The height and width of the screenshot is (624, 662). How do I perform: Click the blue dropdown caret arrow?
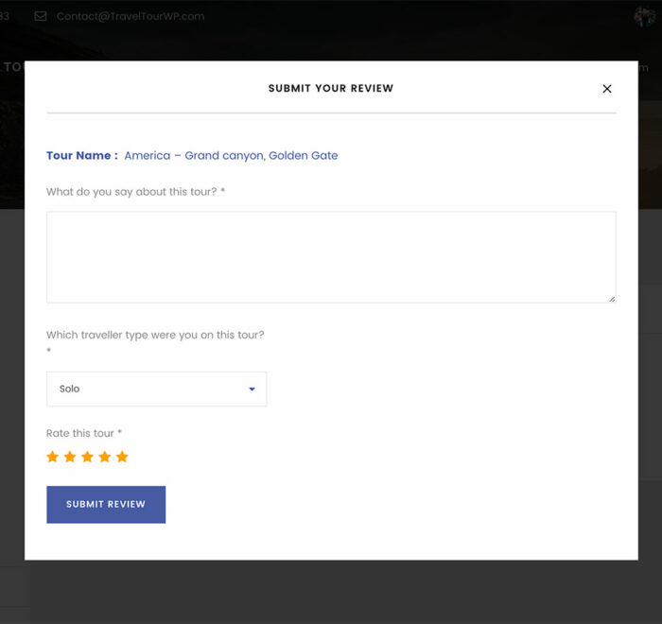(x=252, y=390)
